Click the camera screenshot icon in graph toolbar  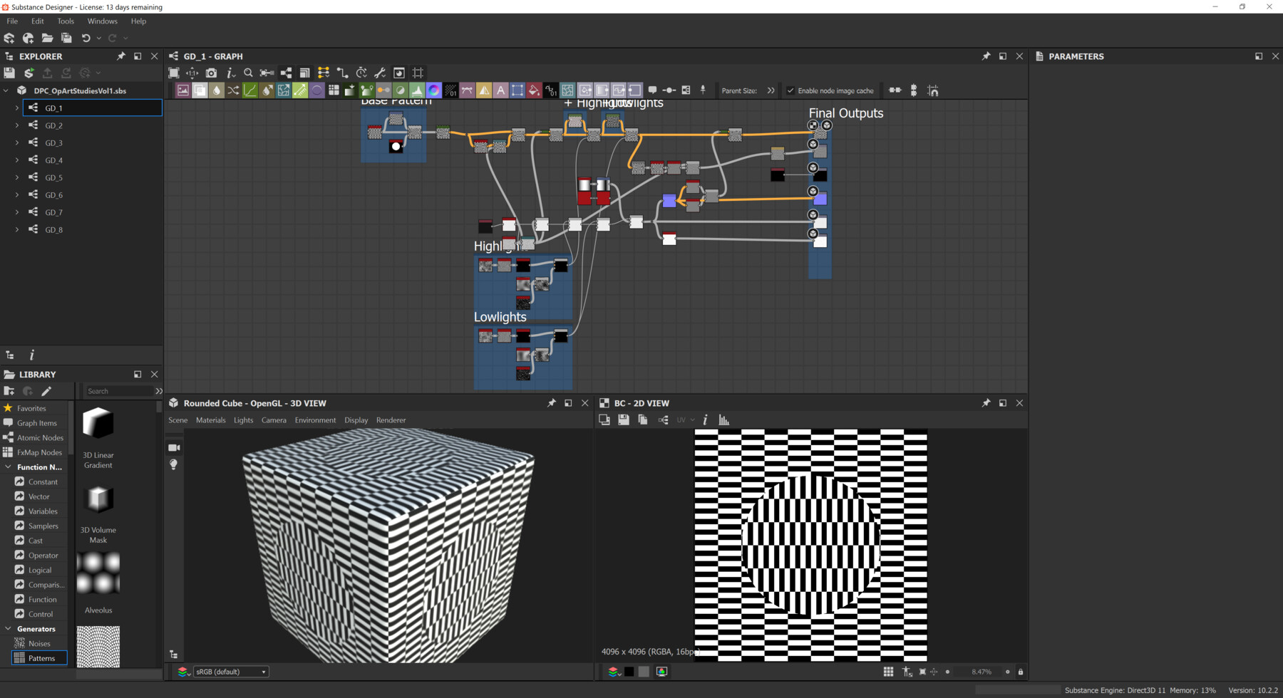click(211, 73)
